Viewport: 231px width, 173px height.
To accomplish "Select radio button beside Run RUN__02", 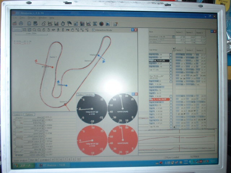I will coord(171,76).
